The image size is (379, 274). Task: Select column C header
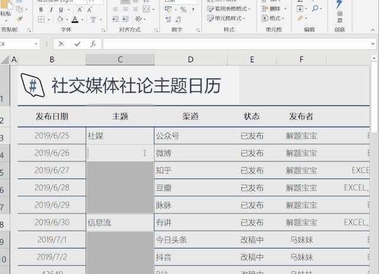click(x=120, y=59)
